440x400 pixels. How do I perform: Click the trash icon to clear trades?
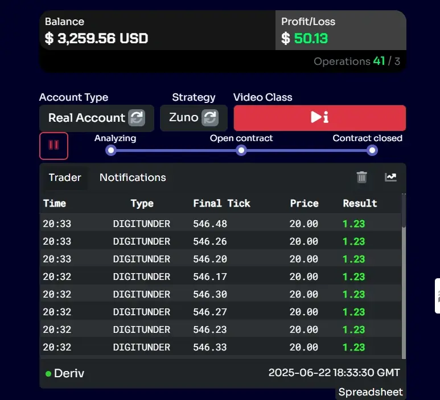tap(361, 177)
